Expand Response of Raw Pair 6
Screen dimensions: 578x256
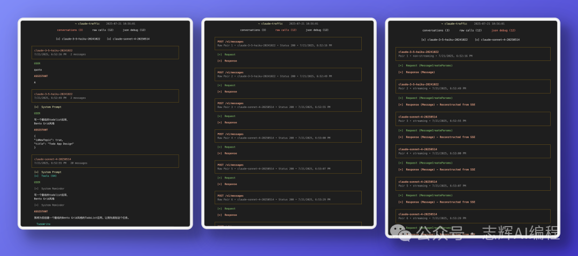227,215
